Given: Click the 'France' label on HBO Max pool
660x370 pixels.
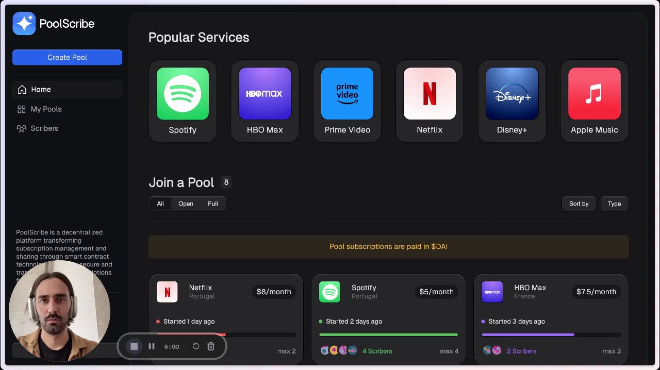Looking at the screenshot, I should [x=524, y=296].
